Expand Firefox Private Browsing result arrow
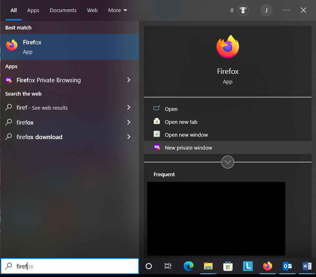Image resolution: width=316 pixels, height=277 pixels. (129, 80)
